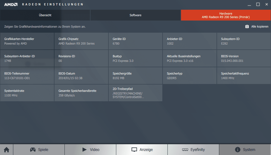271x155 pixels.
Task: Click the 2D-Treiberpfad registry path
Action: click(128, 95)
